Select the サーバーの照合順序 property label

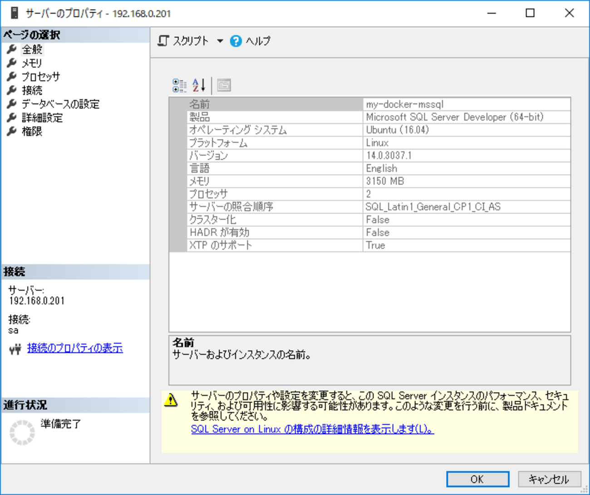click(x=231, y=207)
